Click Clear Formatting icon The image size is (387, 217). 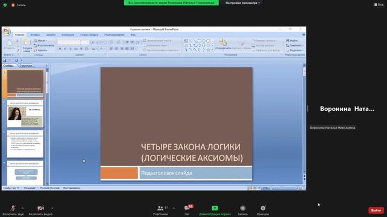(x=103, y=42)
